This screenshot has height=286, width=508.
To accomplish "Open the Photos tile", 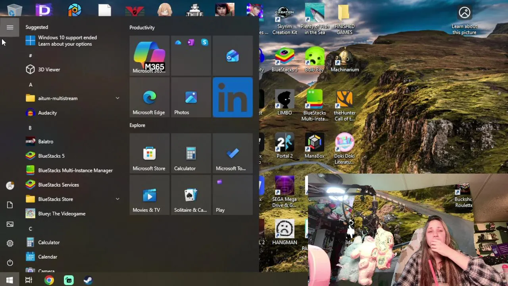I will click(x=191, y=97).
